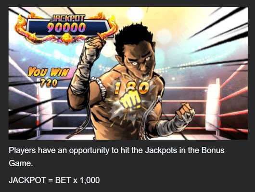
Task: Click the 'JACKPOT = BET x 1,000' text
Action: click(x=54, y=180)
